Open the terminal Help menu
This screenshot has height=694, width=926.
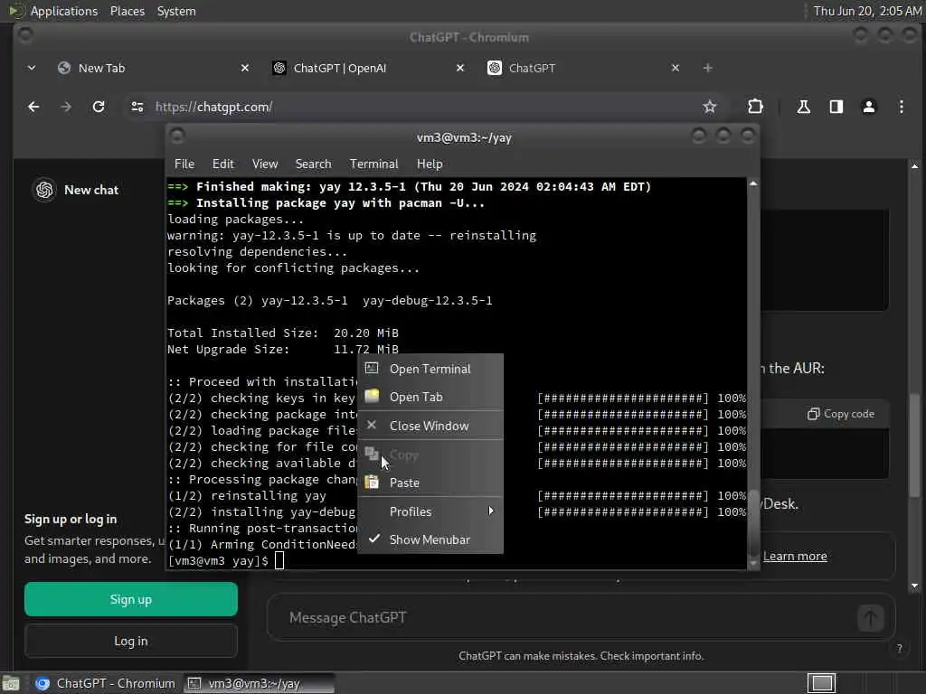pyautogui.click(x=430, y=164)
